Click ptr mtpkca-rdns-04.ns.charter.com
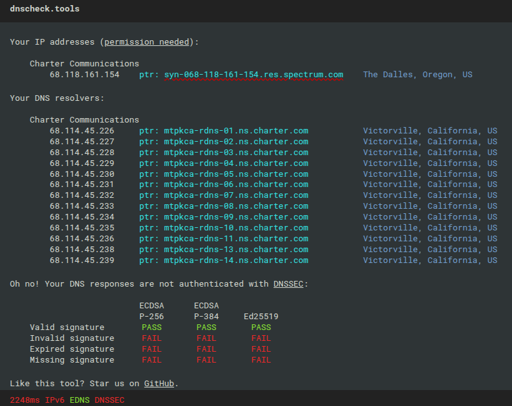The width and height of the screenshot is (512, 406). pyautogui.click(x=236, y=163)
